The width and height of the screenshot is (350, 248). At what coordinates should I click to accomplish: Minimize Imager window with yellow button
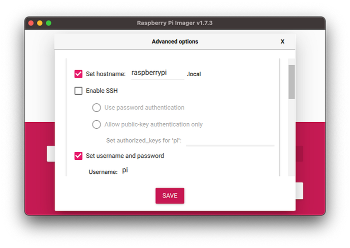point(39,23)
